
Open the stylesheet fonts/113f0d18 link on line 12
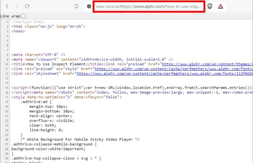tap(165, 73)
